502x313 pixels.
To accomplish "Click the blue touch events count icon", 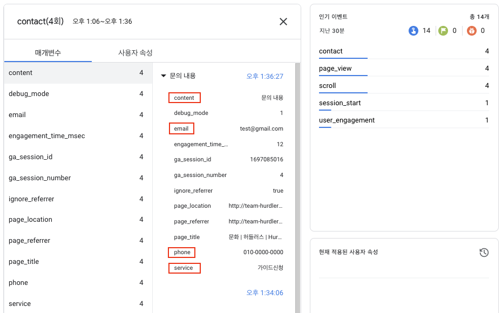I will (413, 31).
